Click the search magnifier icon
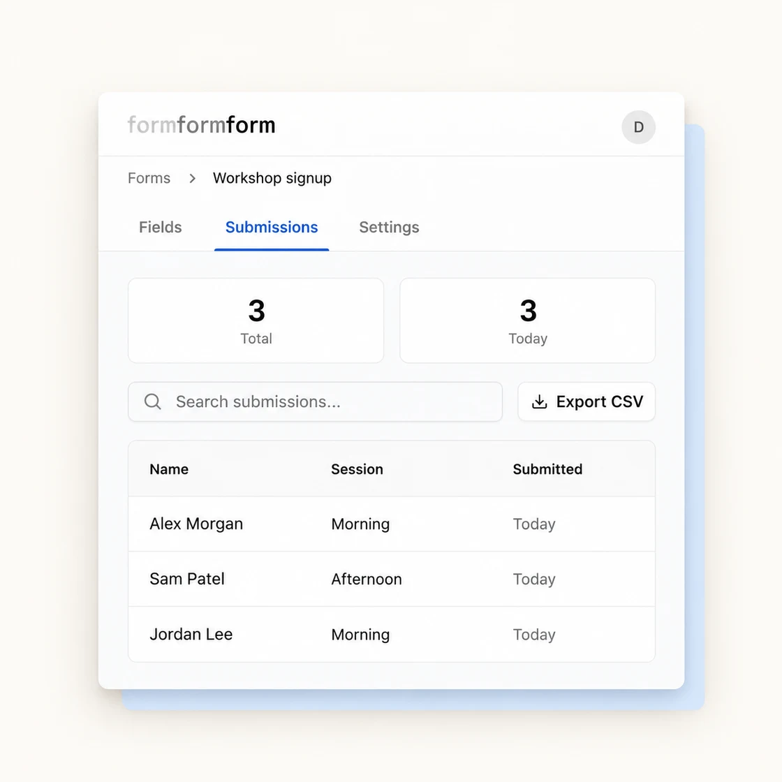 (153, 401)
